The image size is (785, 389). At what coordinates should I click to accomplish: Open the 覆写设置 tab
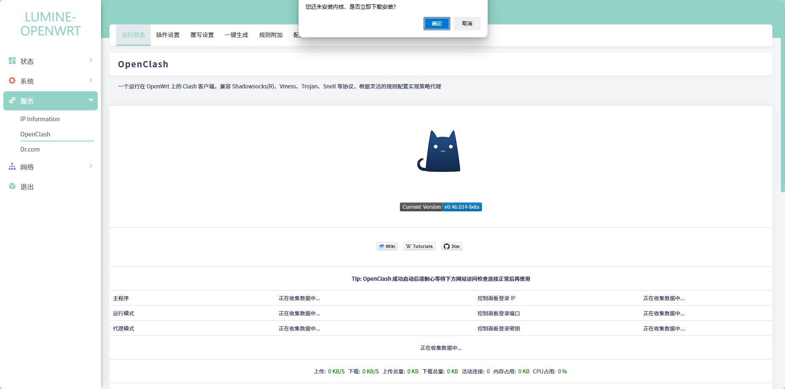click(202, 35)
